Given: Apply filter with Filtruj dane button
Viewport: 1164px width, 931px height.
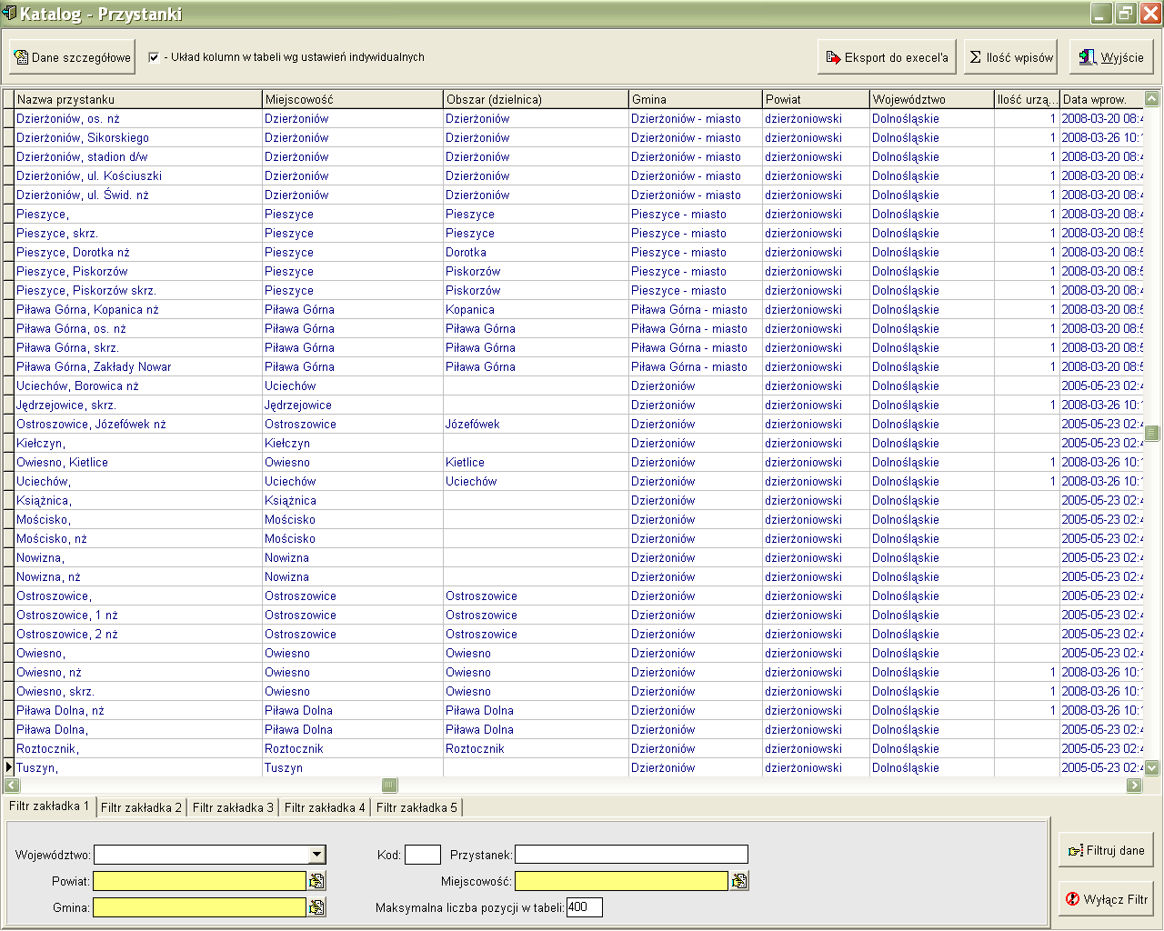Looking at the screenshot, I should click(1106, 850).
